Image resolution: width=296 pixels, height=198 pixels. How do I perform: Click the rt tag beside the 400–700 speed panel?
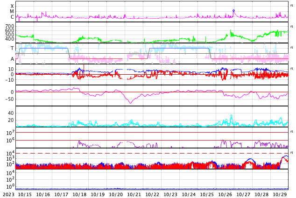tap(292, 27)
